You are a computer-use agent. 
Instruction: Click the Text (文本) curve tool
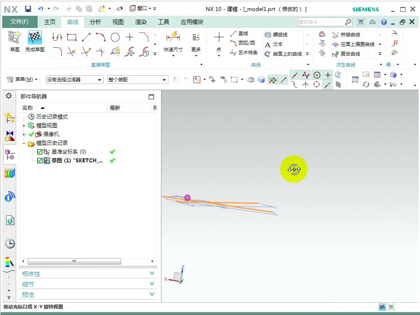pos(274,44)
